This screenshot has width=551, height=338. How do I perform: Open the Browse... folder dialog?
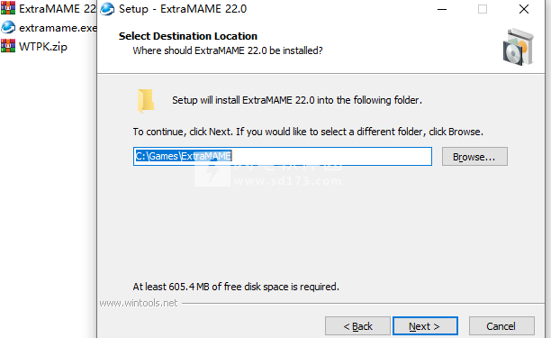point(474,157)
